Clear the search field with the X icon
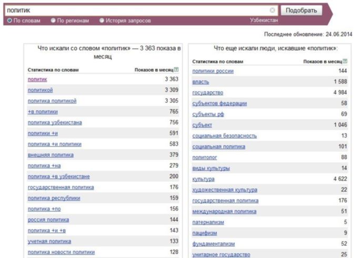 coord(273,10)
